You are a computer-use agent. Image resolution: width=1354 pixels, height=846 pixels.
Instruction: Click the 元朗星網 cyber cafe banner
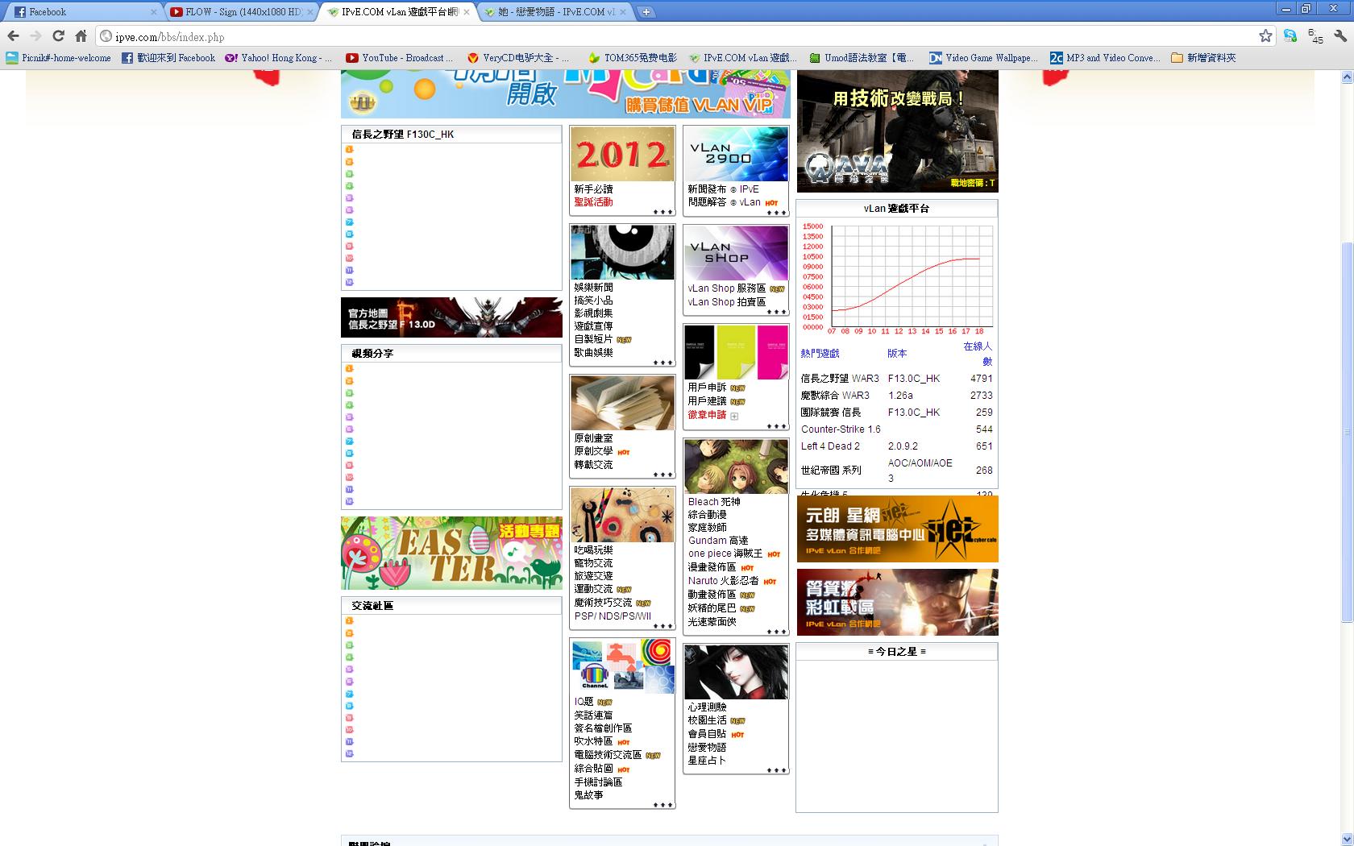(897, 529)
